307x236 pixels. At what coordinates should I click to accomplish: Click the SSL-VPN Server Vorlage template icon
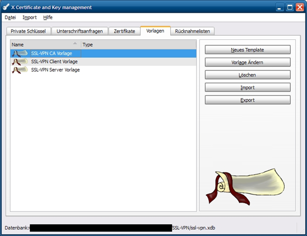(x=20, y=70)
